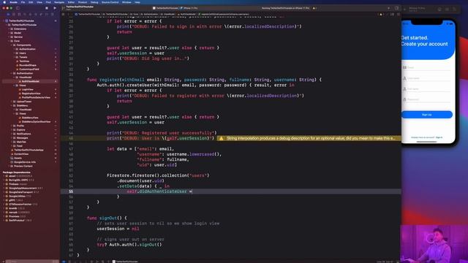The image size is (468, 263).
Task: Stop the running build with the stop button
Action: point(47,8)
